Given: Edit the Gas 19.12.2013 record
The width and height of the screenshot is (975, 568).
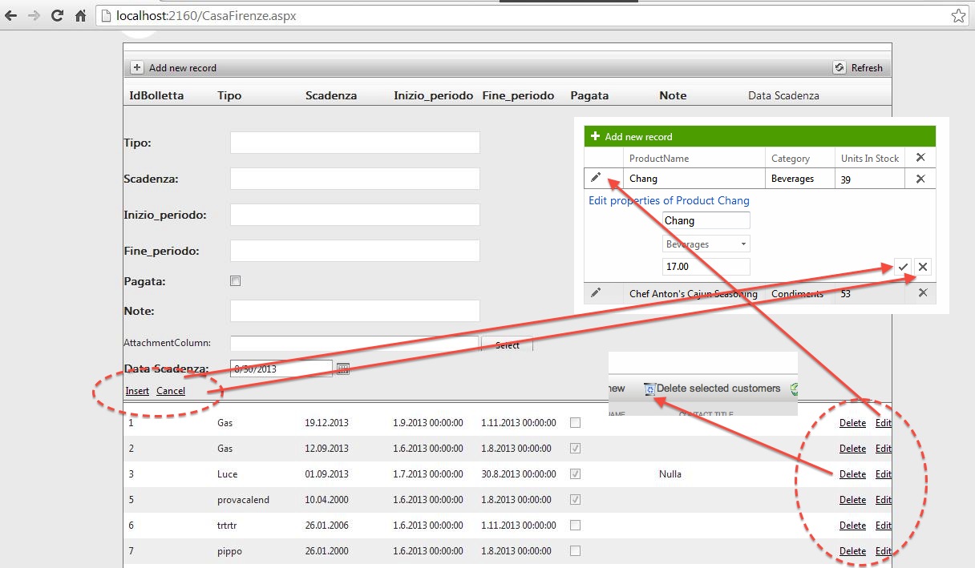Looking at the screenshot, I should [883, 423].
